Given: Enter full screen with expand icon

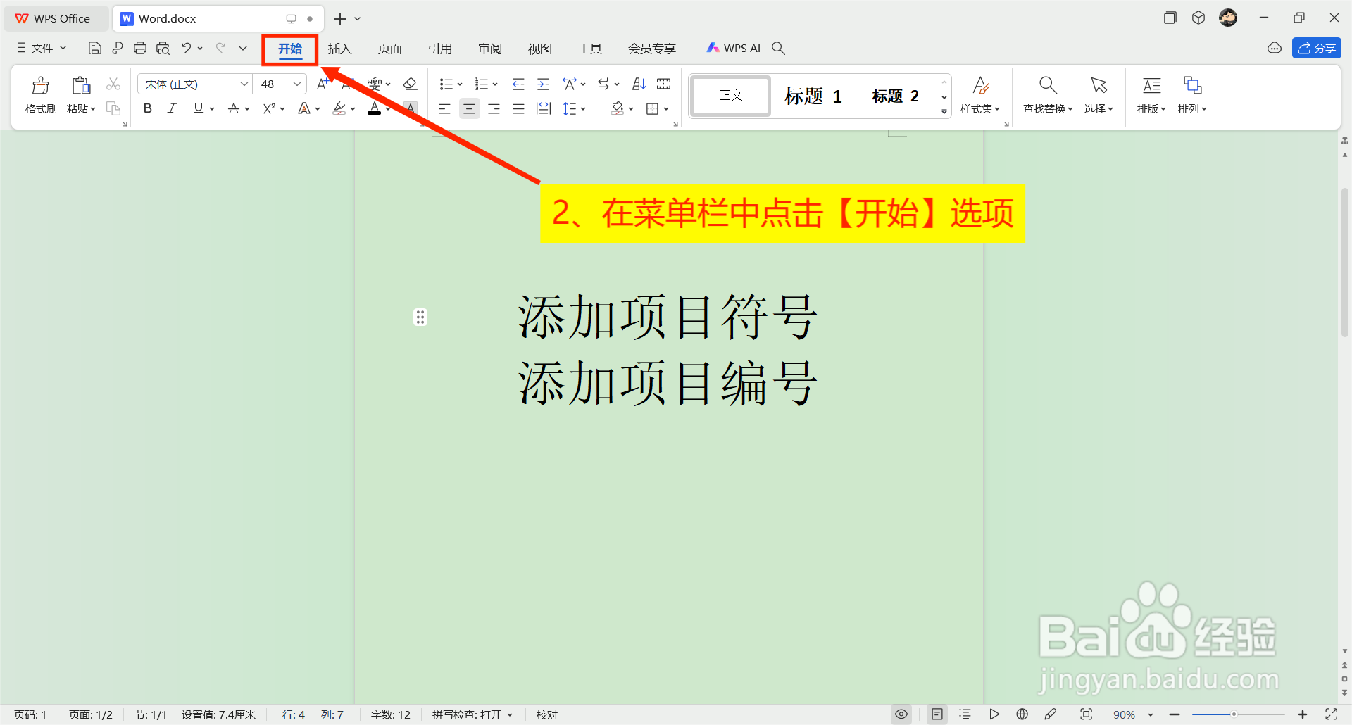Looking at the screenshot, I should point(1332,714).
